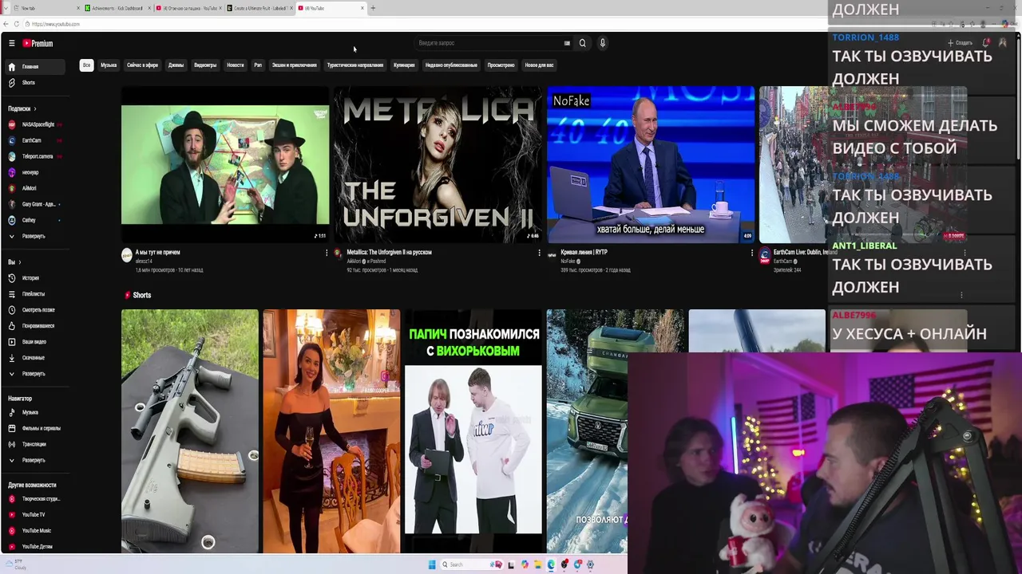This screenshot has height=574, width=1022.
Task: Open options menu for Кривая линия RYTP video
Action: pos(751,253)
